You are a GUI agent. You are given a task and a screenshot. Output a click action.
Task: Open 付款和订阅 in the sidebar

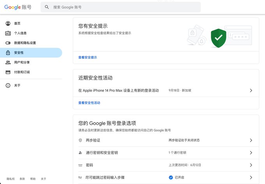click(x=31, y=72)
